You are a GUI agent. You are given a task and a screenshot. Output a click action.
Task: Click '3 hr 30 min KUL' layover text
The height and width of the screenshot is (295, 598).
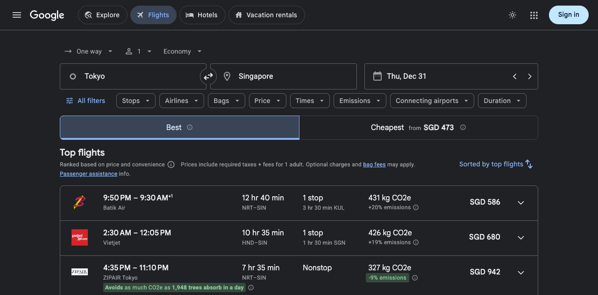pos(324,208)
